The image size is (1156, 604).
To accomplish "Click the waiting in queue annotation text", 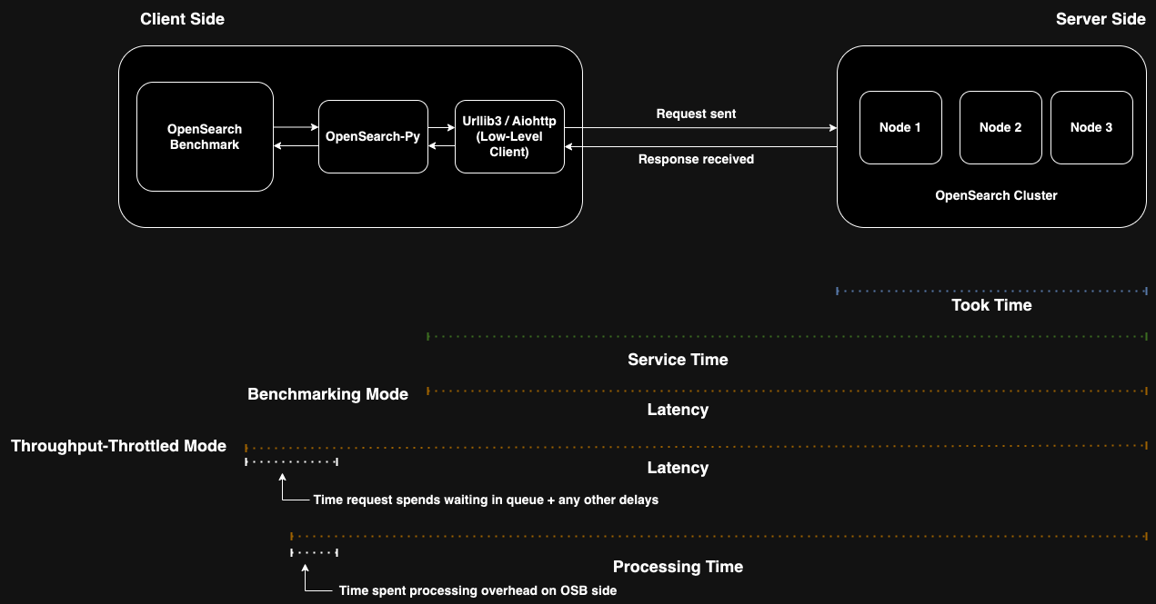I will (x=485, y=500).
